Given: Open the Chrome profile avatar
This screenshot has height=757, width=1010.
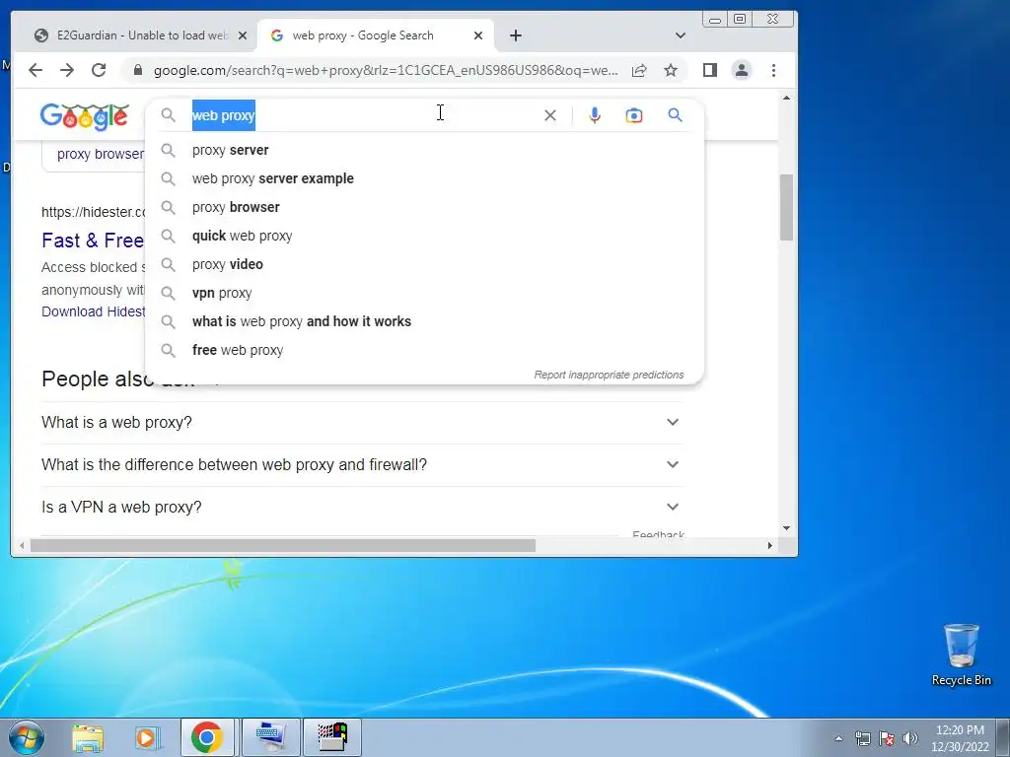Looking at the screenshot, I should pyautogui.click(x=742, y=70).
